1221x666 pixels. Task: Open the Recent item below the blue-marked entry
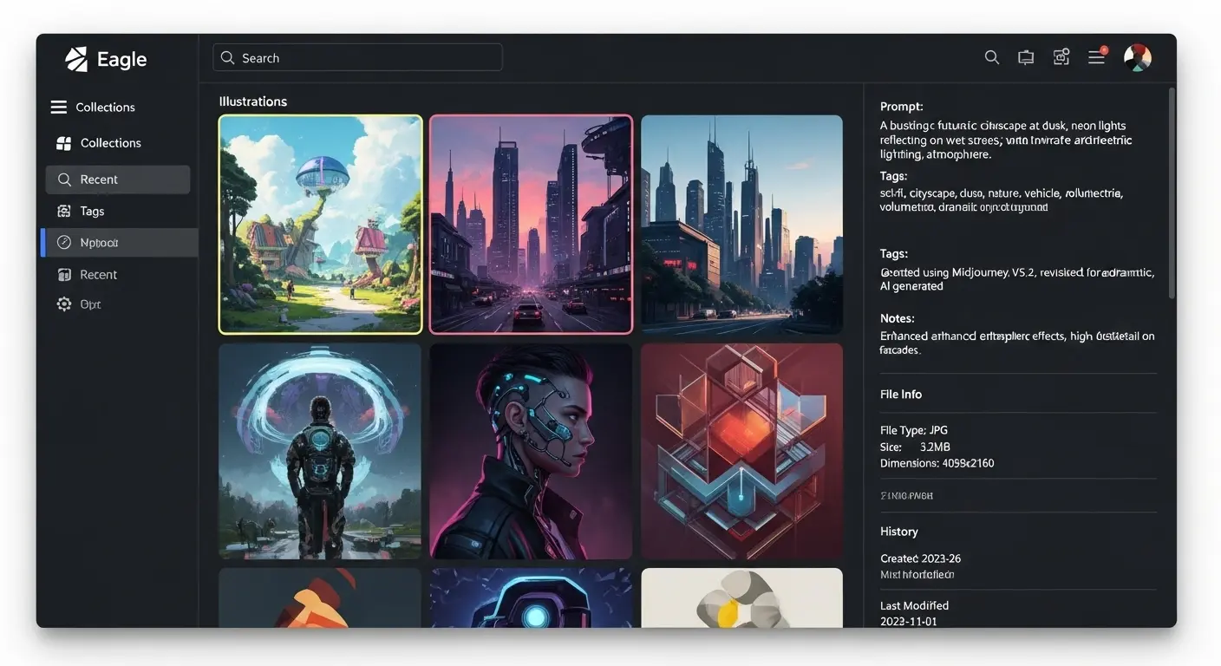pyautogui.click(x=98, y=275)
